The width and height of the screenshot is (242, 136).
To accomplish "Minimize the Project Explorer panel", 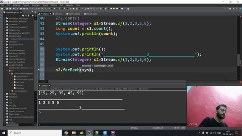I will (32, 12).
